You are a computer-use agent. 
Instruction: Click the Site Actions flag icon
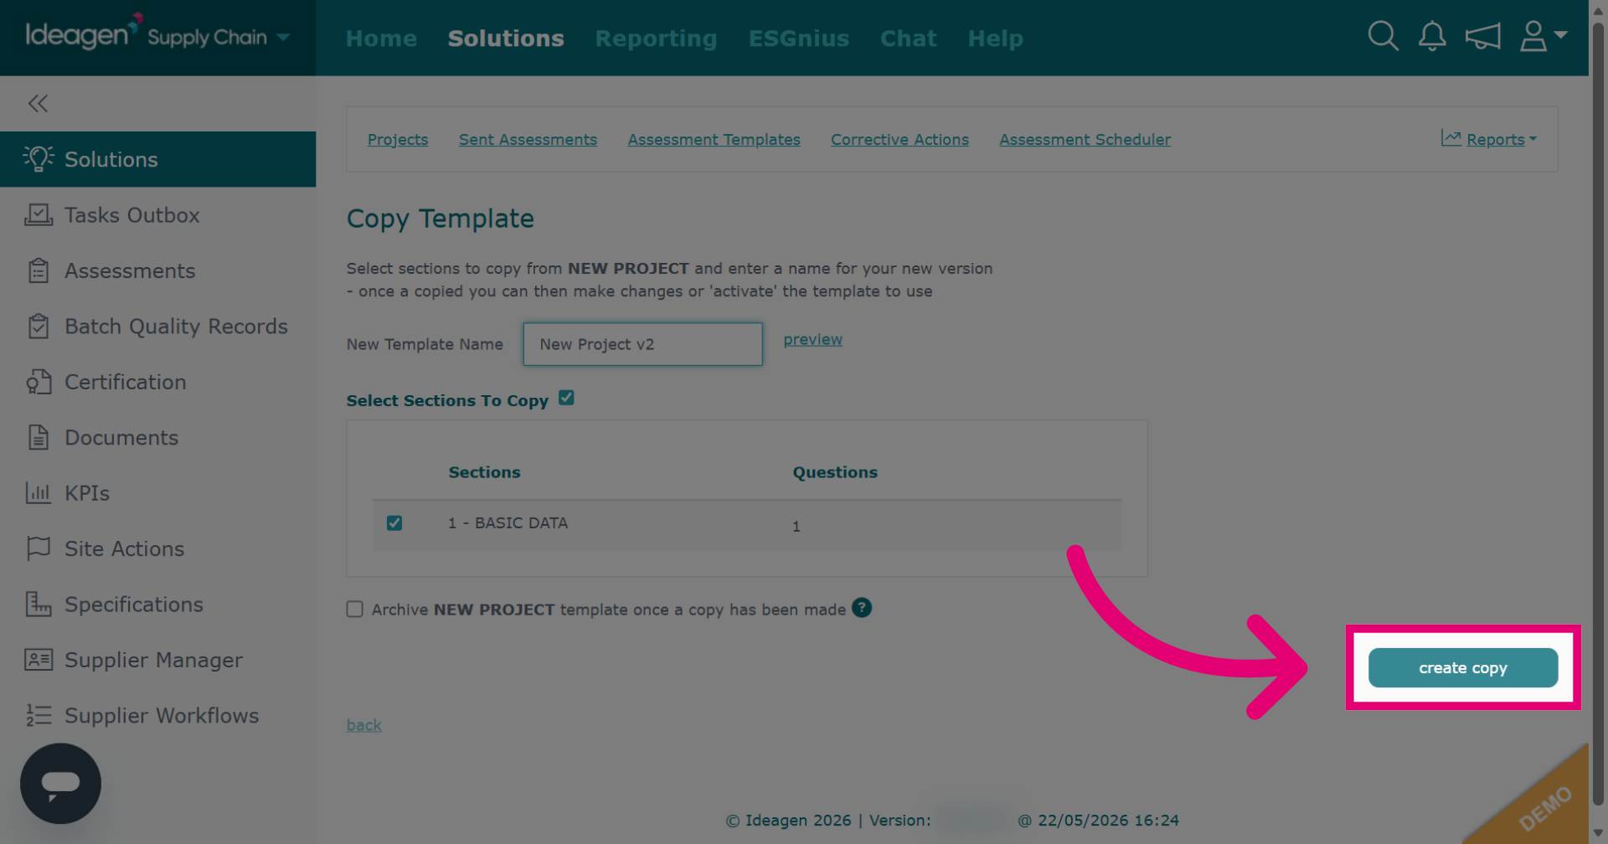tap(39, 548)
